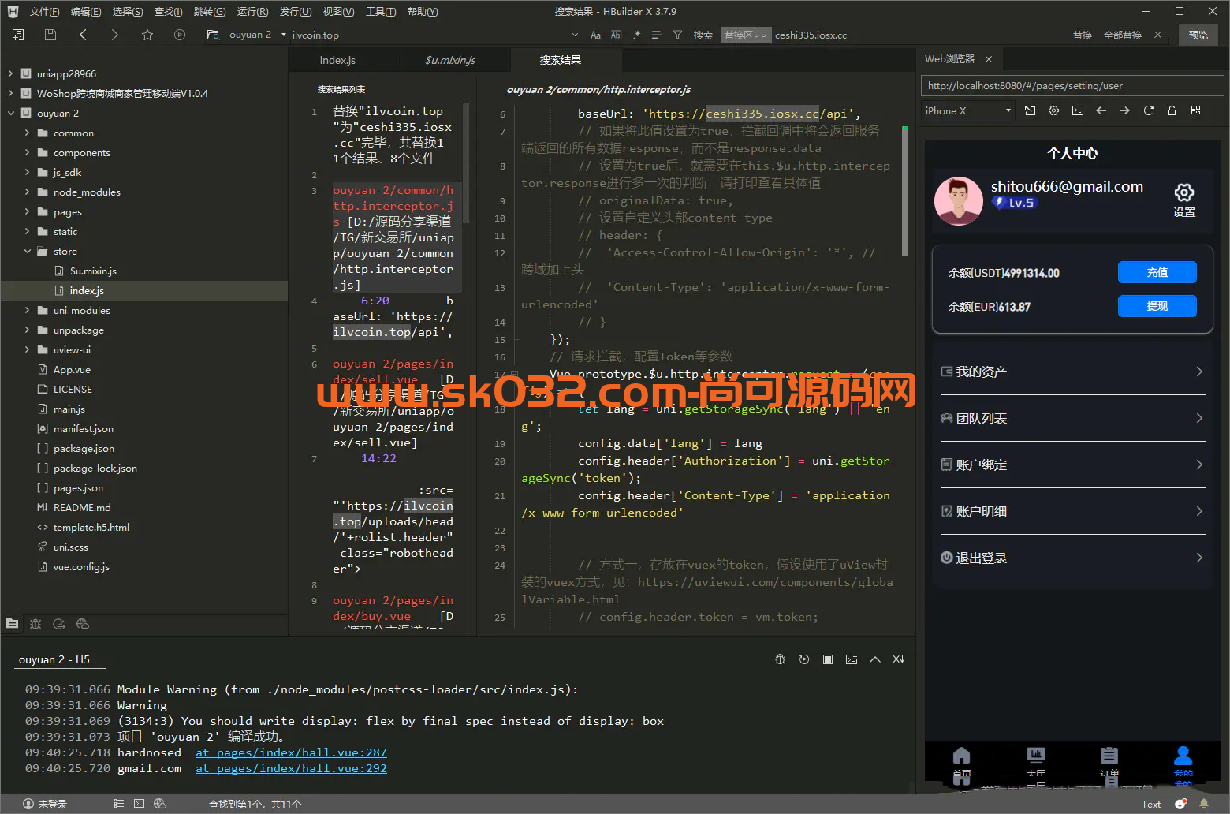Click the 未登录 status bar account entry

(45, 804)
